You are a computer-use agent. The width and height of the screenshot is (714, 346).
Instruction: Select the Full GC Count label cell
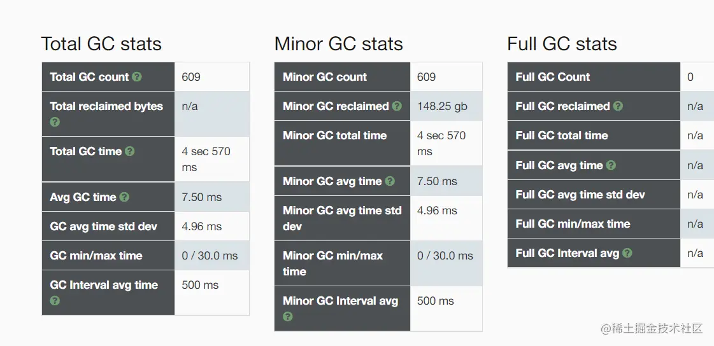click(553, 77)
